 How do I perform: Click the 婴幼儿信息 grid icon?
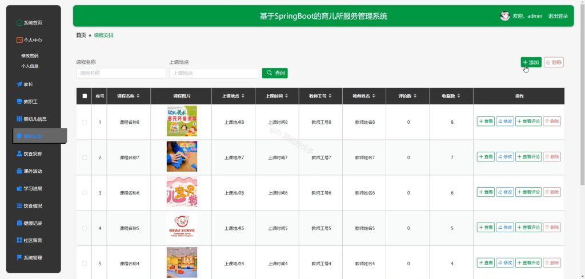[19, 119]
